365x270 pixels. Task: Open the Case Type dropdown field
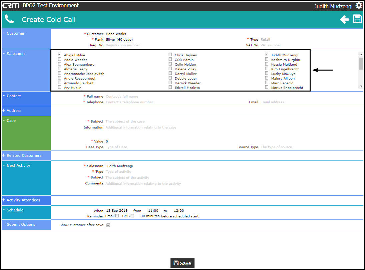coord(116,147)
